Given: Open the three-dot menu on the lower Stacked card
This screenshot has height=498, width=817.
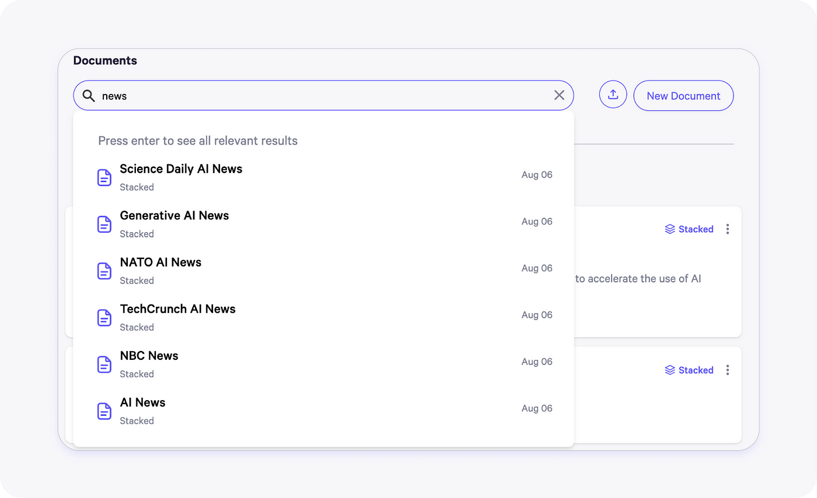Looking at the screenshot, I should click(x=727, y=370).
